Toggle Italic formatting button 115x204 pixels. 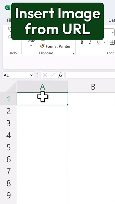pos(90,42)
